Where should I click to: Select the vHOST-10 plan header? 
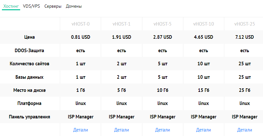(203, 24)
